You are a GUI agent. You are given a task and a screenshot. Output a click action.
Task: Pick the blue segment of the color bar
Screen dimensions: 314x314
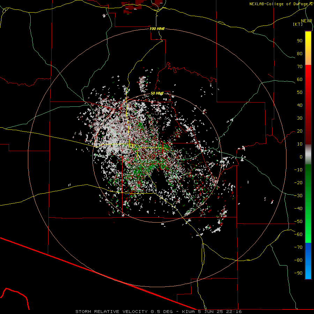(x=308, y=261)
